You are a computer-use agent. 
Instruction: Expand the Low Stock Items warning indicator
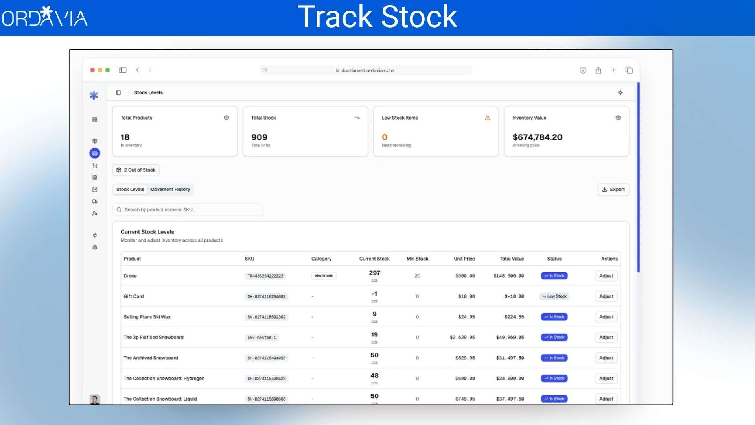point(487,118)
